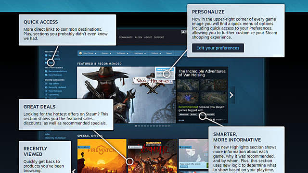Open the Firewatch special offer card
The image size is (308, 173).
[x=102, y=156]
